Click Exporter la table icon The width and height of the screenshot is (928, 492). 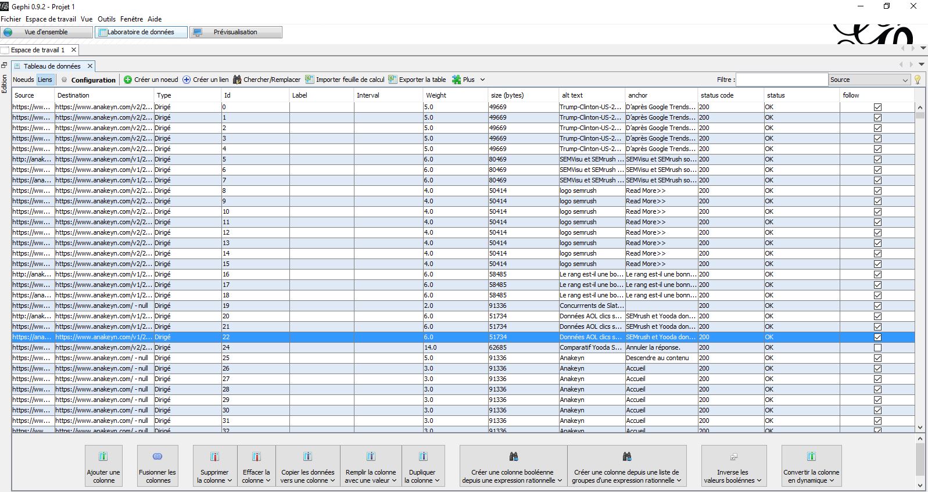[393, 80]
